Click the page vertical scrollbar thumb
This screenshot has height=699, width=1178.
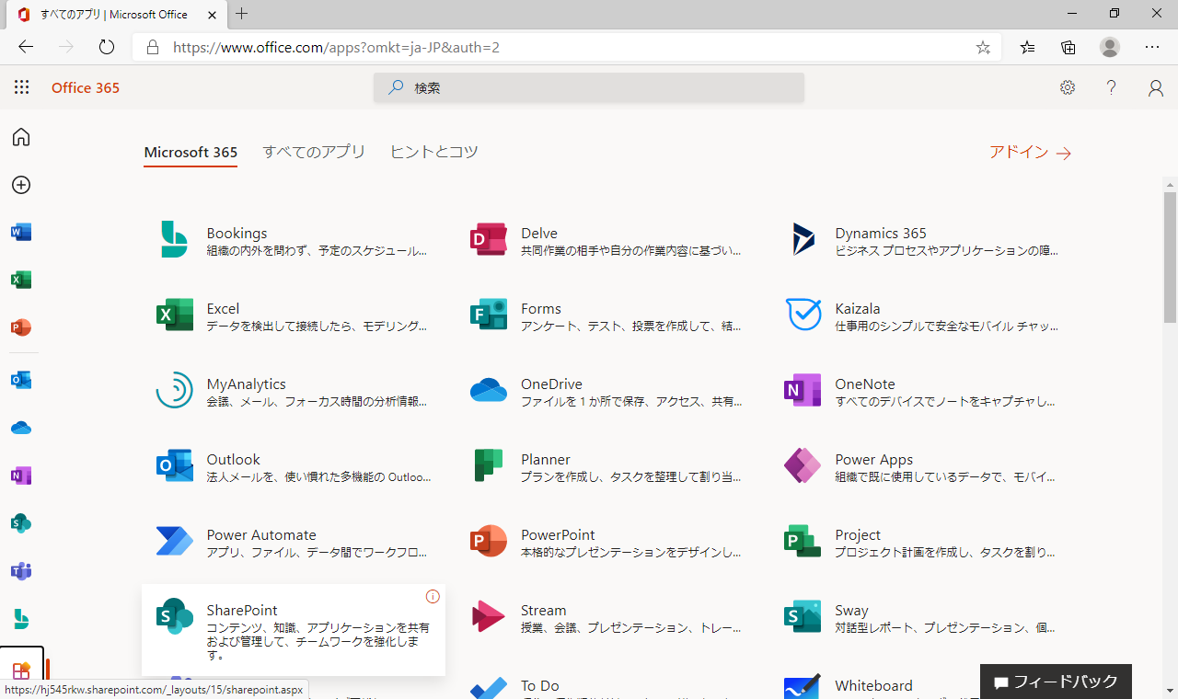1170,258
